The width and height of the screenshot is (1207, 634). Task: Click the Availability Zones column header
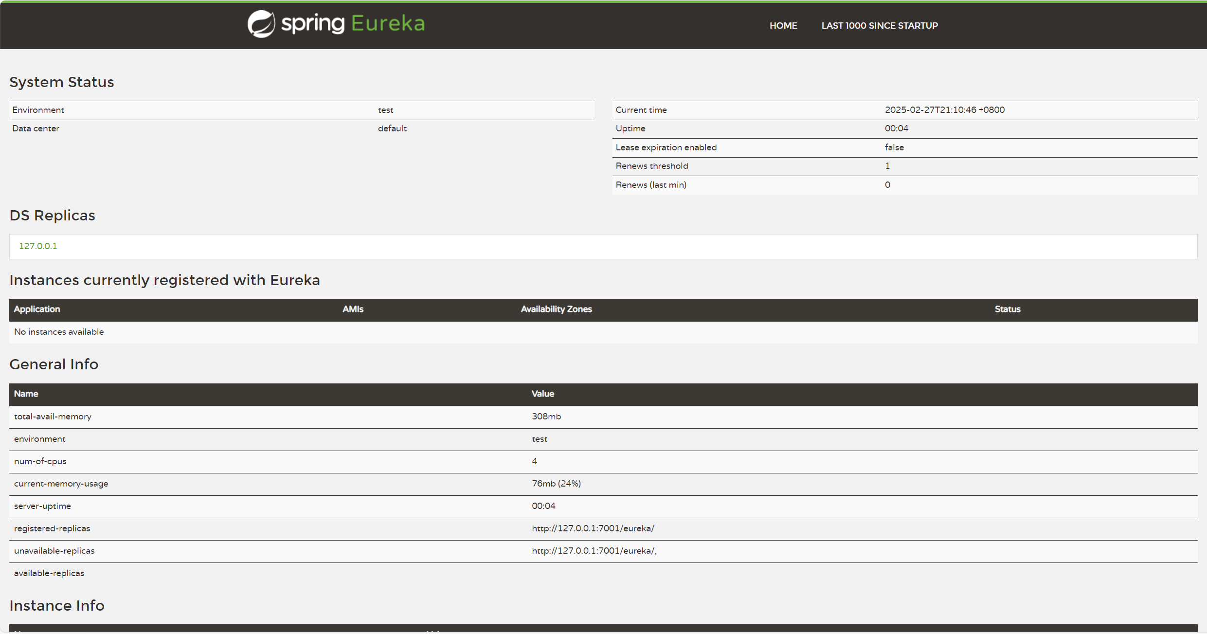pyautogui.click(x=556, y=309)
